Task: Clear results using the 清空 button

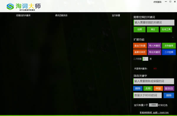Action: coord(153,29)
